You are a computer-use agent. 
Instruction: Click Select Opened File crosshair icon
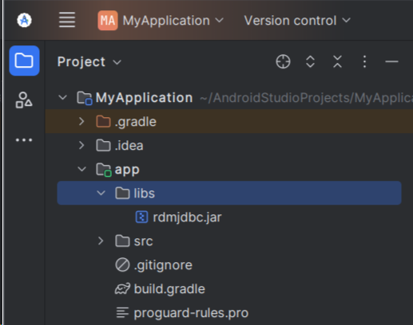(283, 61)
